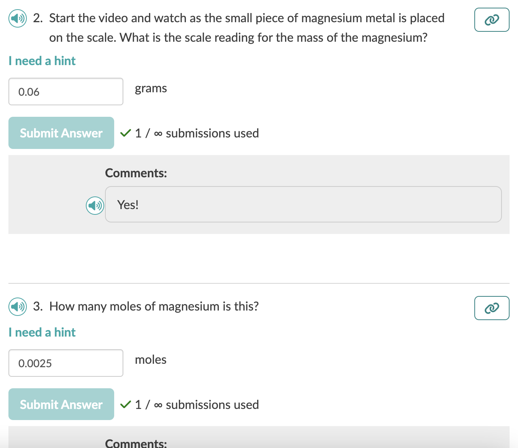518x448 pixels.
Task: Click the moles answer field showing 0.0025
Action: click(x=66, y=363)
